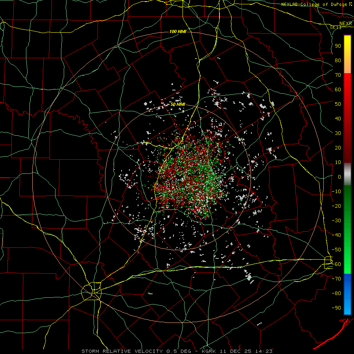Click the '30' value on the velocity scale
354x354 pixels.
pos(338,133)
